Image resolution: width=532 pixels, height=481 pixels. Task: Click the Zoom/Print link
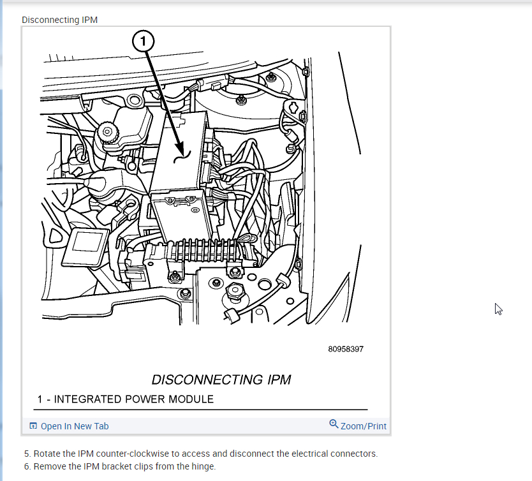(x=363, y=426)
